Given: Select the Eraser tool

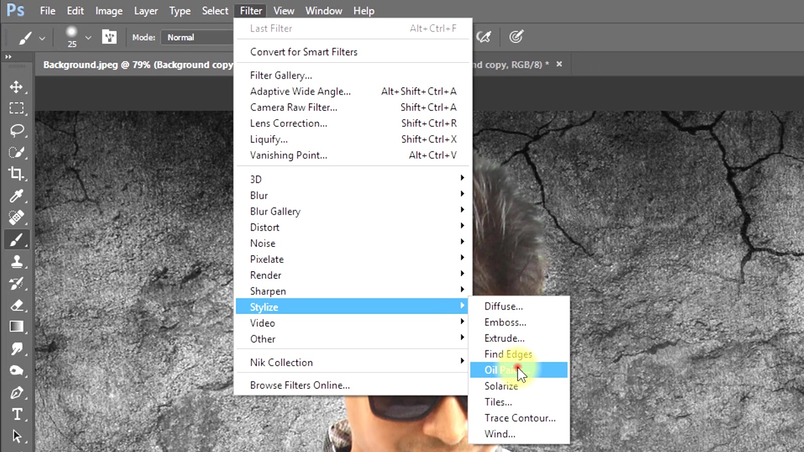Looking at the screenshot, I should click(x=16, y=305).
